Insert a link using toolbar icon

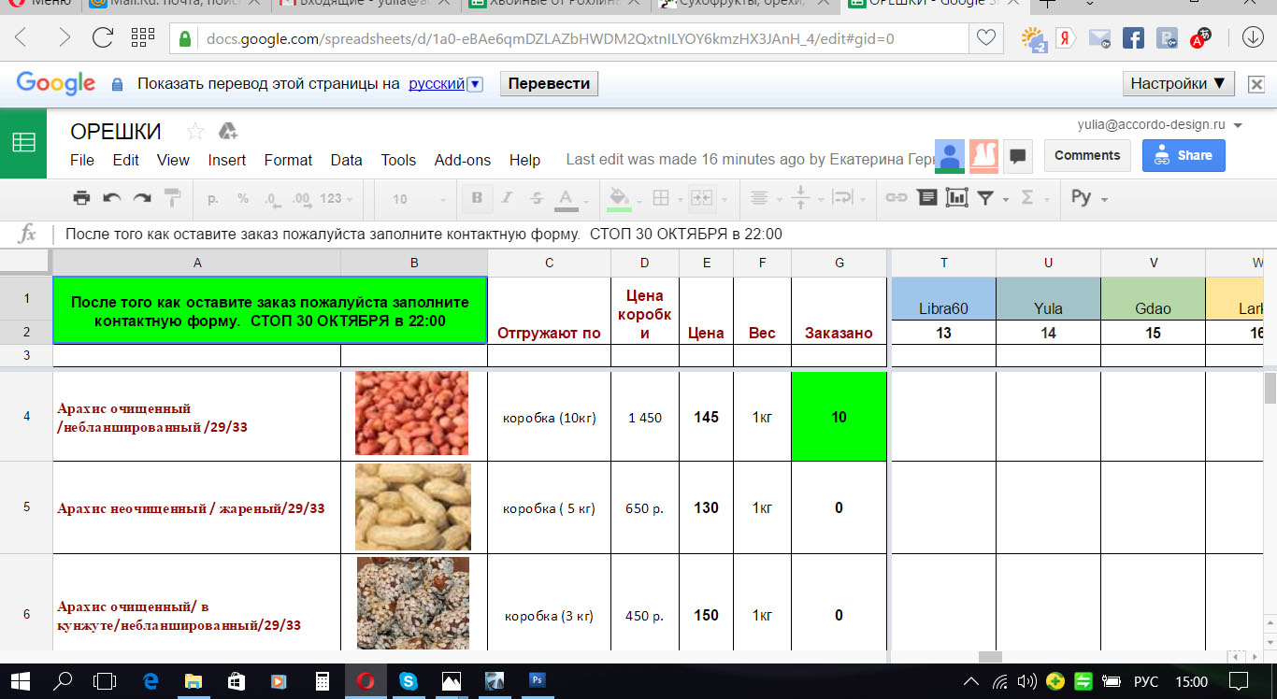896,198
